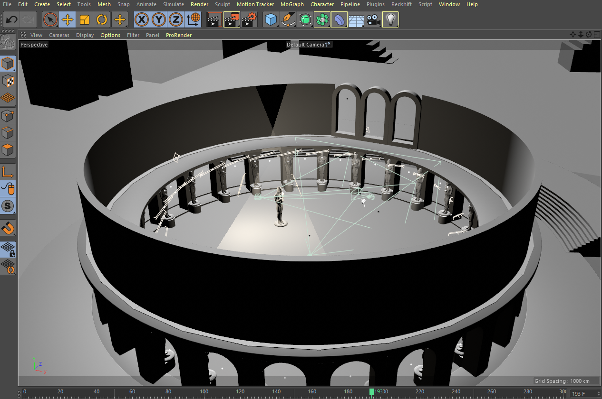Switch to Model mode cube icon

click(8, 64)
